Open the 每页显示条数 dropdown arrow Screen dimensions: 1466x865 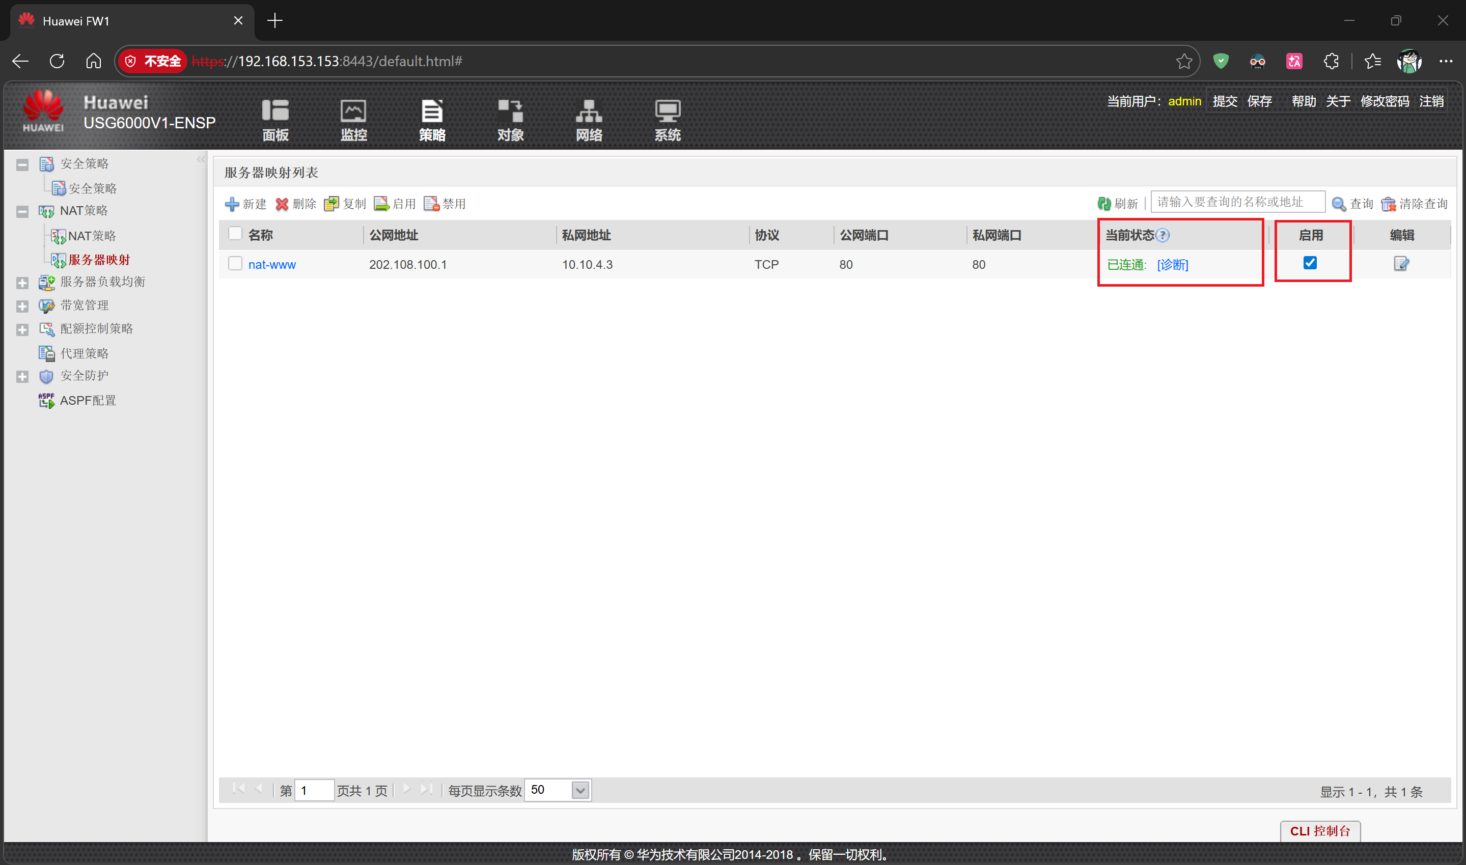click(580, 790)
